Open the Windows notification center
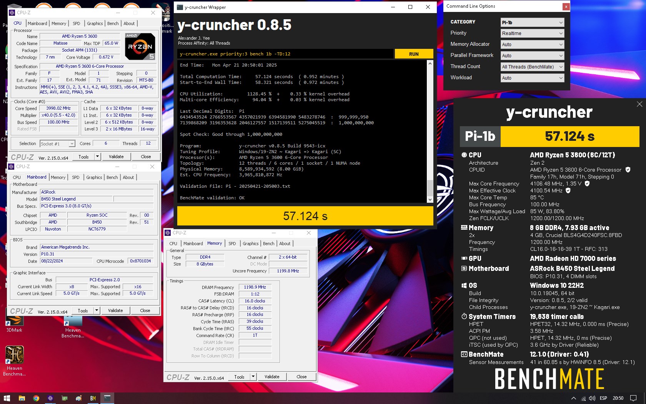This screenshot has height=404, width=646. (x=633, y=398)
